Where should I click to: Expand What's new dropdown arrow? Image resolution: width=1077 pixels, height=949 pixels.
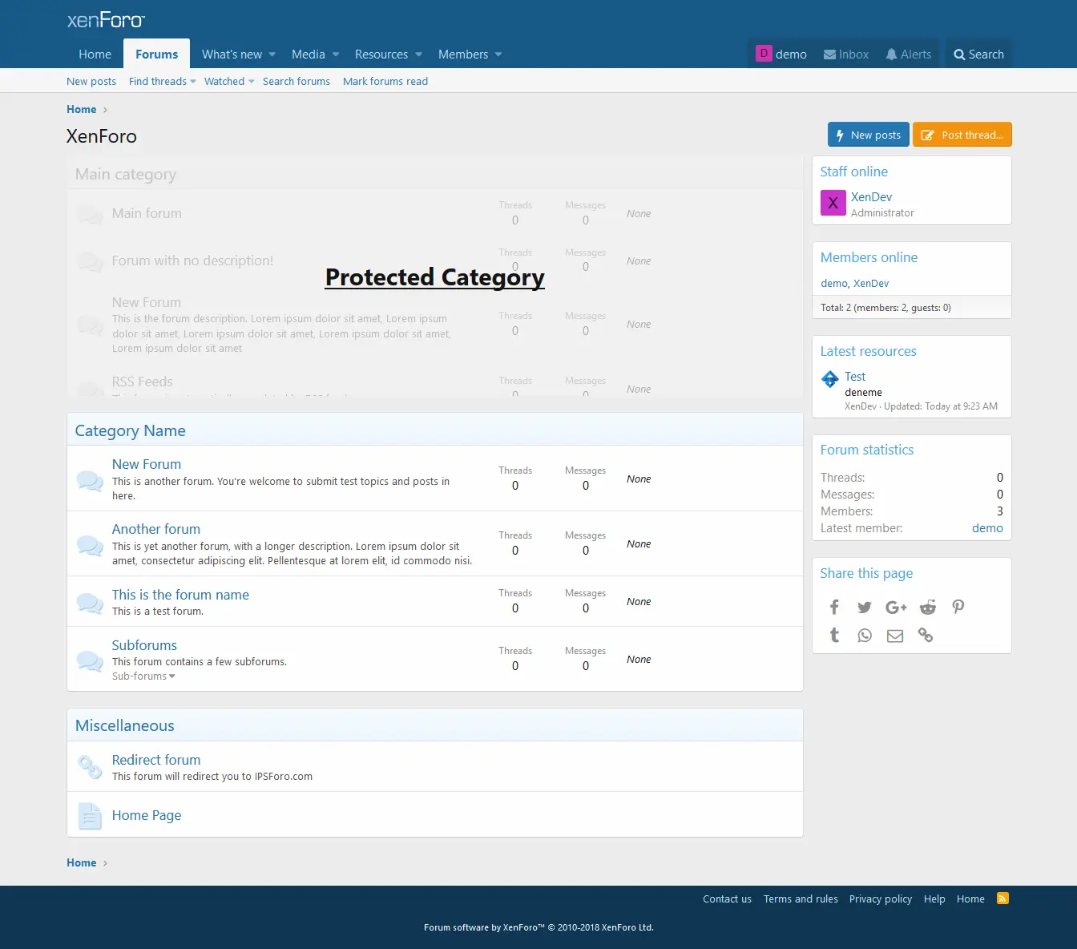[x=272, y=55]
